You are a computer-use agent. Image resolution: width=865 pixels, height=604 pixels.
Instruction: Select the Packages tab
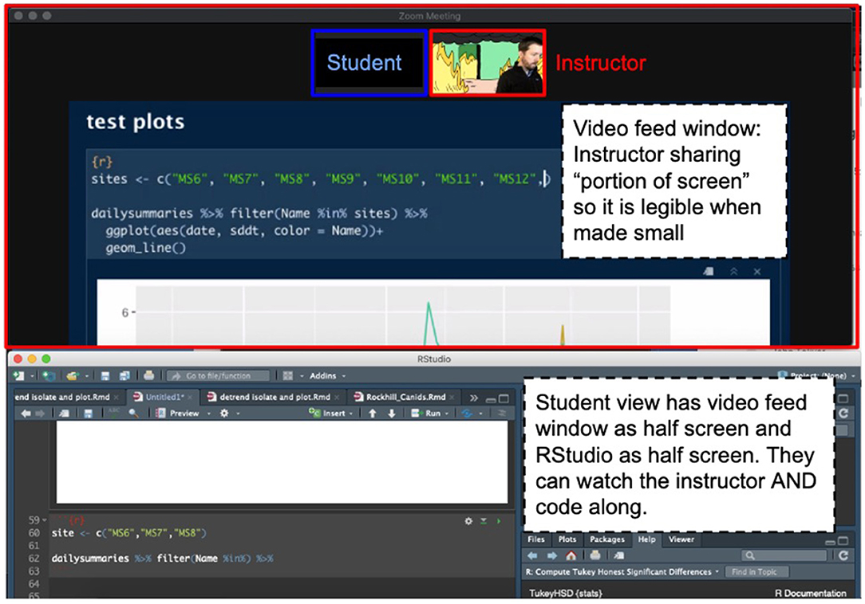click(606, 539)
